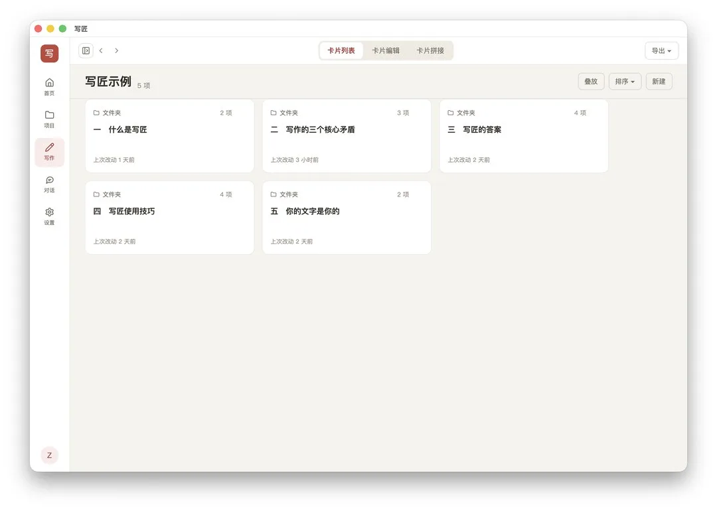Viewport: 717px width, 511px height.
Task: Open card 一 什么是写匠
Action: coord(170,136)
